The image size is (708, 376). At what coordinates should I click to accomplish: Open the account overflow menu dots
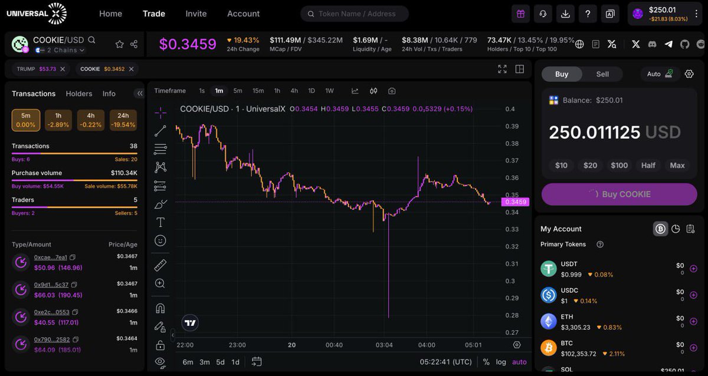coord(696,14)
